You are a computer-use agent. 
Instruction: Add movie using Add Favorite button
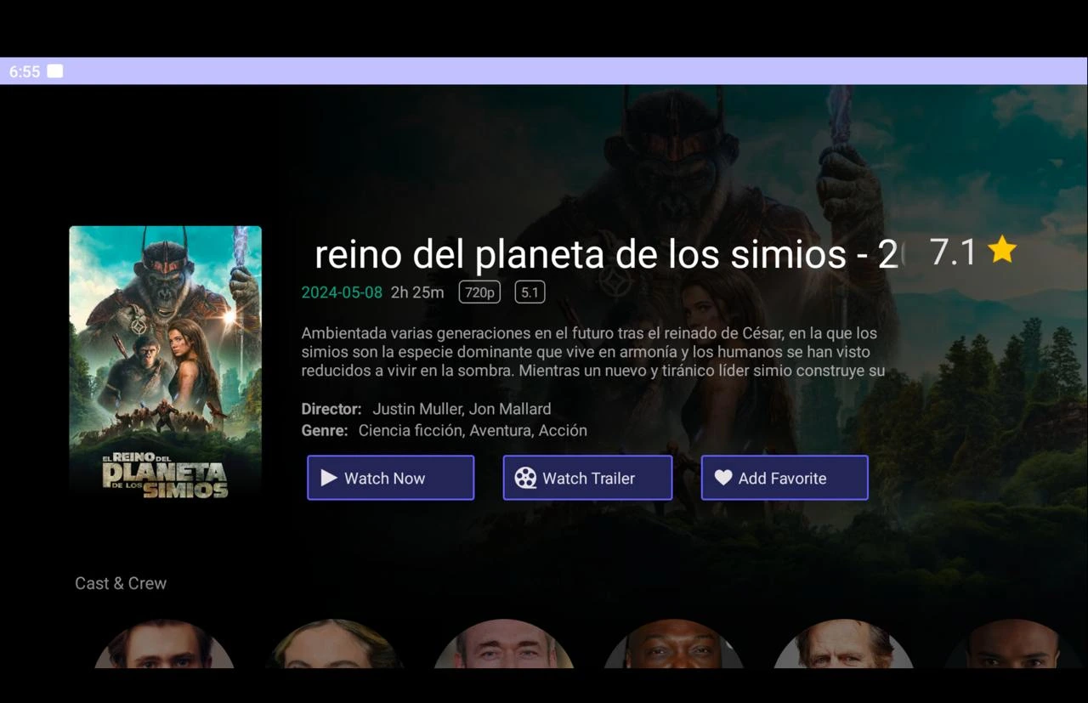(x=785, y=478)
